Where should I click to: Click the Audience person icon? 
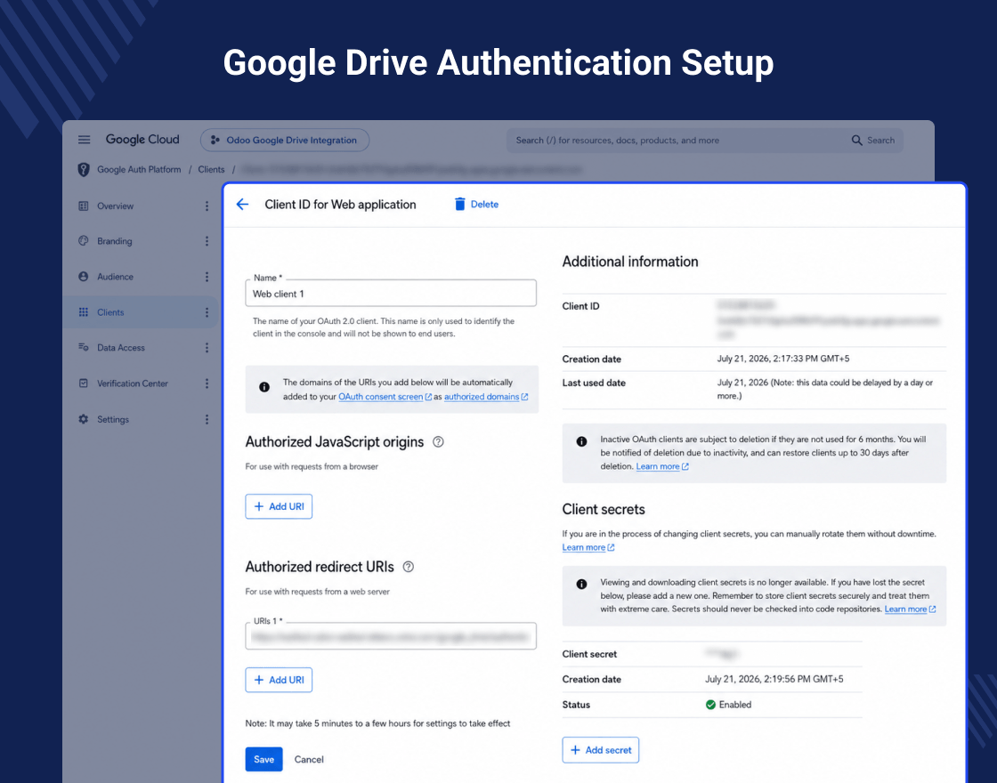coord(84,277)
